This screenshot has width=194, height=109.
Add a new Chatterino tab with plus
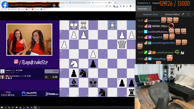pos(154,8)
